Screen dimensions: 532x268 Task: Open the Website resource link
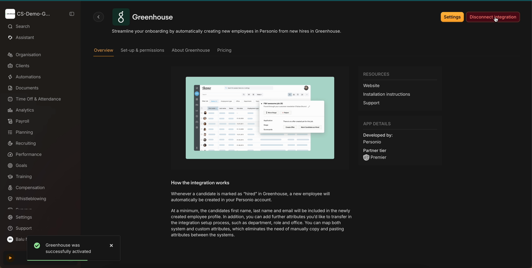click(x=372, y=85)
